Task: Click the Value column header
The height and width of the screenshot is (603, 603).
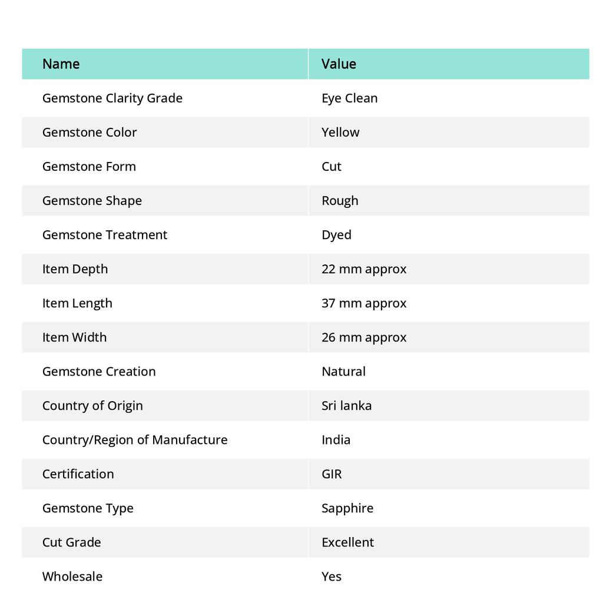Action: coord(339,64)
